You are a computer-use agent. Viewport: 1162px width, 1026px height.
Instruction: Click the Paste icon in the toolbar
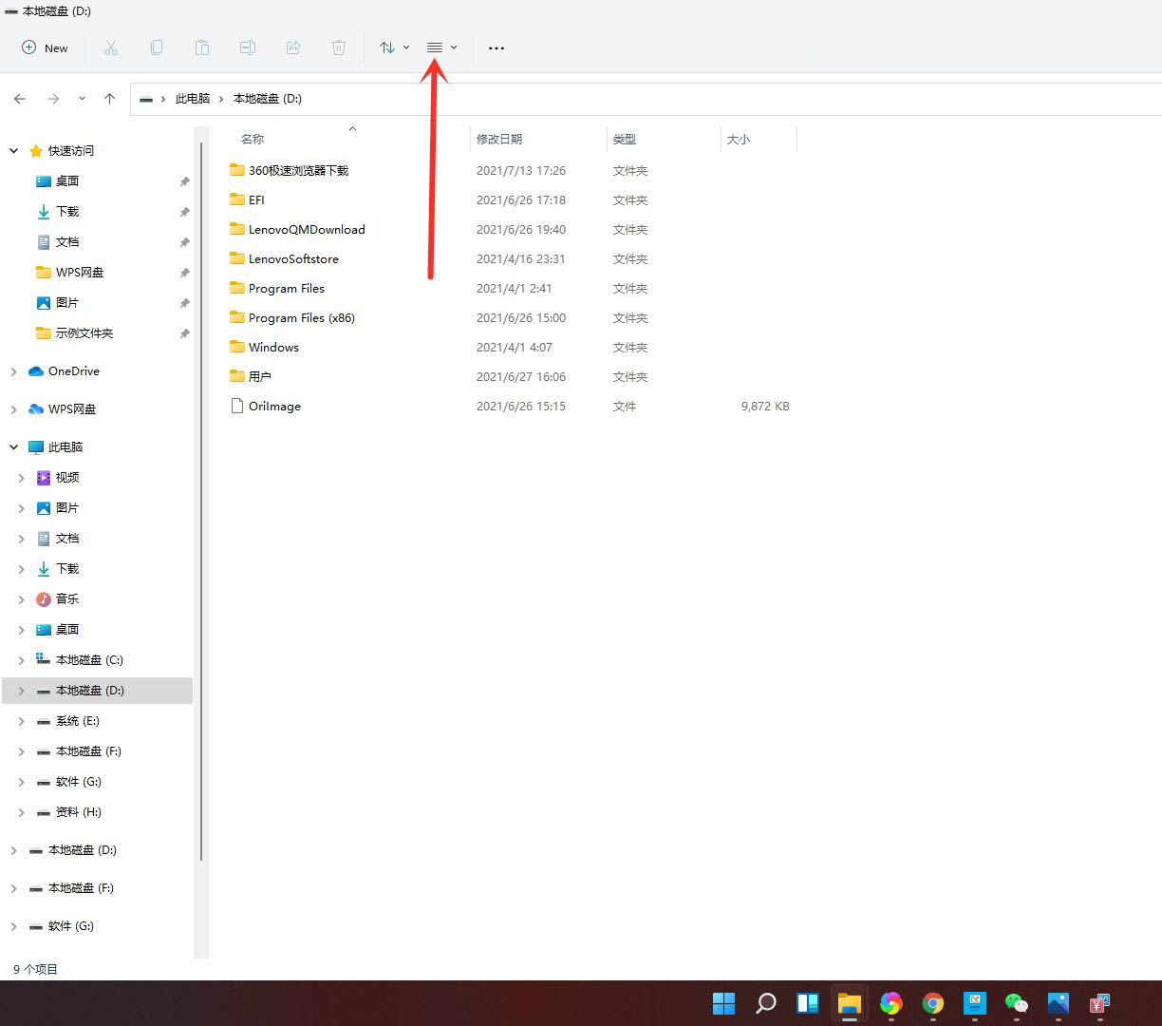click(202, 47)
